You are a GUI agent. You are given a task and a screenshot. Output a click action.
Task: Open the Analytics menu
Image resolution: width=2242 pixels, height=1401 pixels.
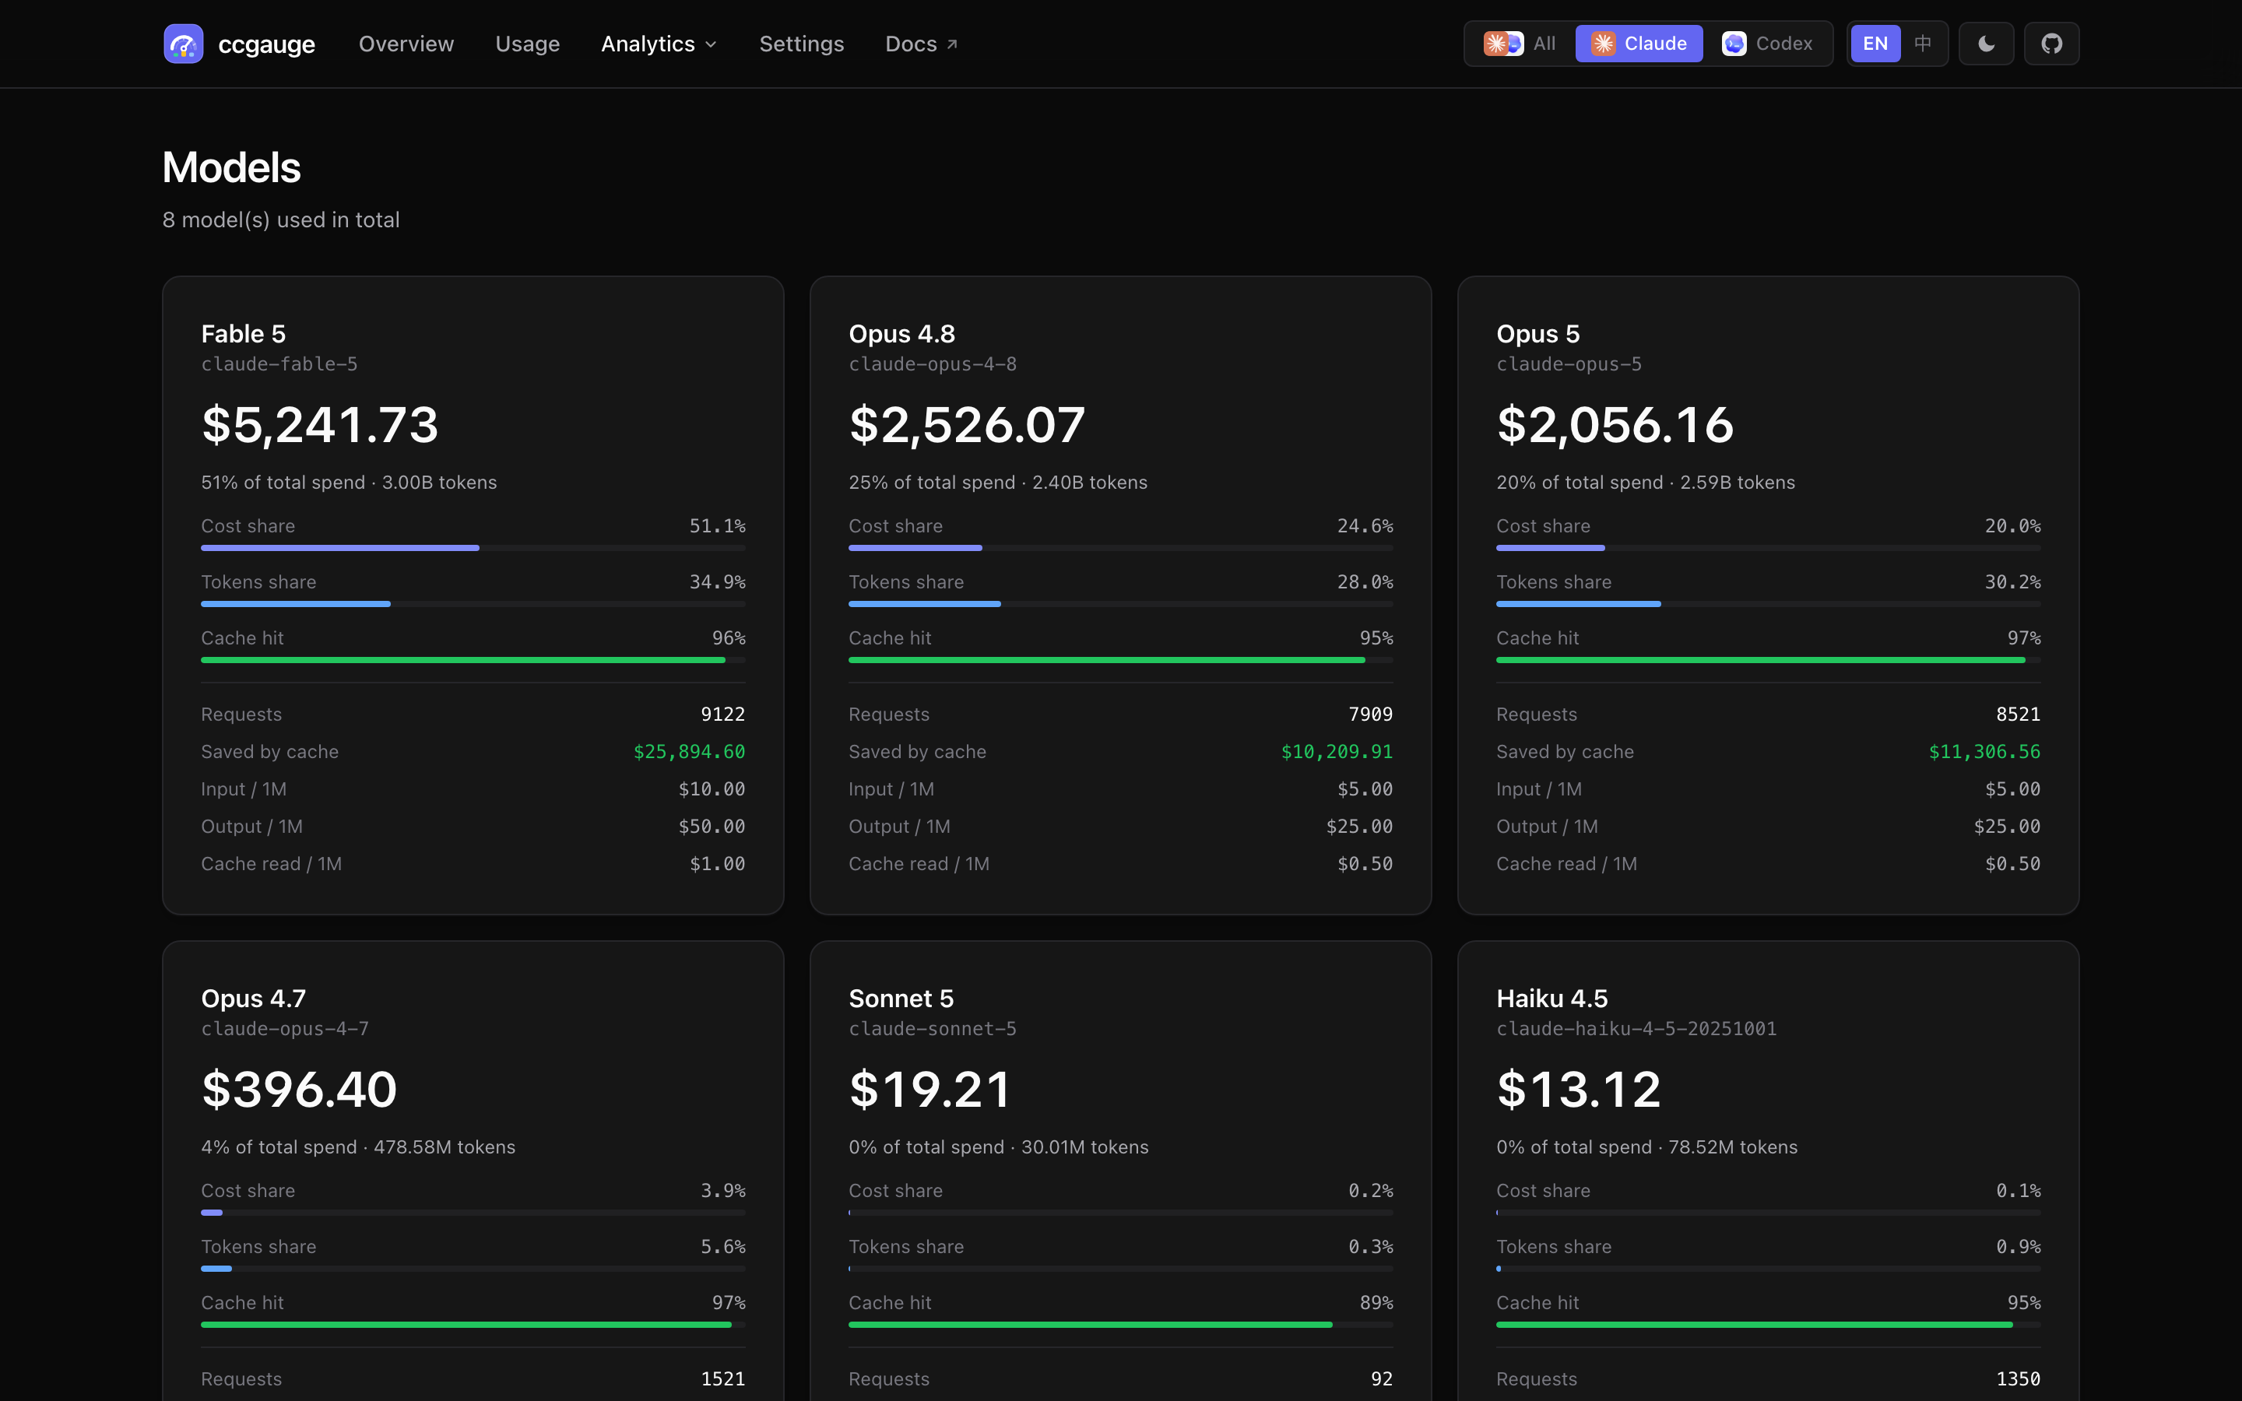pyautogui.click(x=659, y=44)
